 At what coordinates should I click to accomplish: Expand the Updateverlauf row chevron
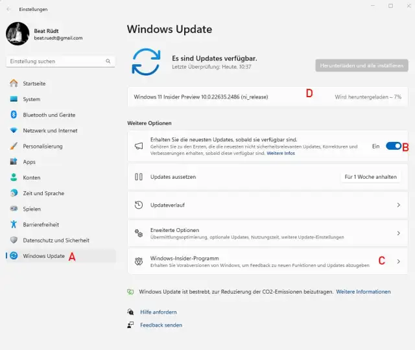[398, 205]
